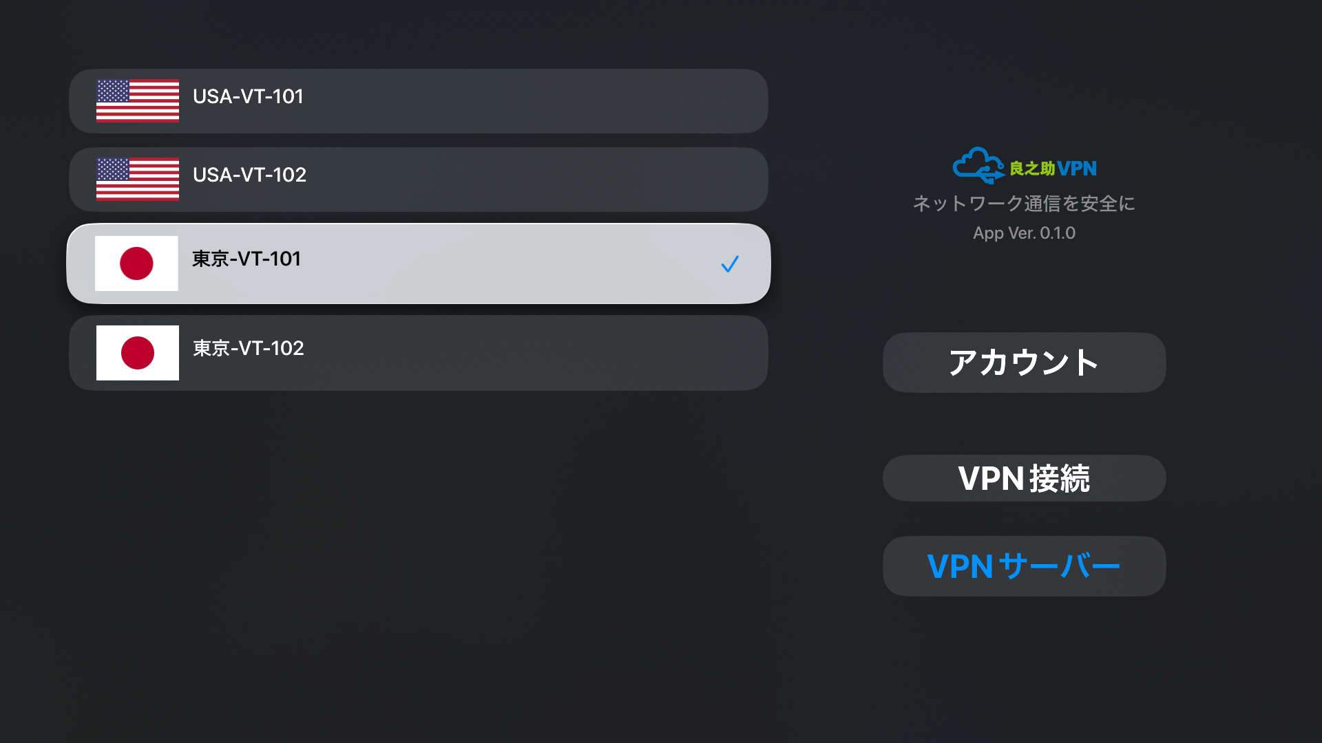Click the Japan flag beside 東京-VT-101
Viewport: 1322px width, 743px height.
[136, 263]
